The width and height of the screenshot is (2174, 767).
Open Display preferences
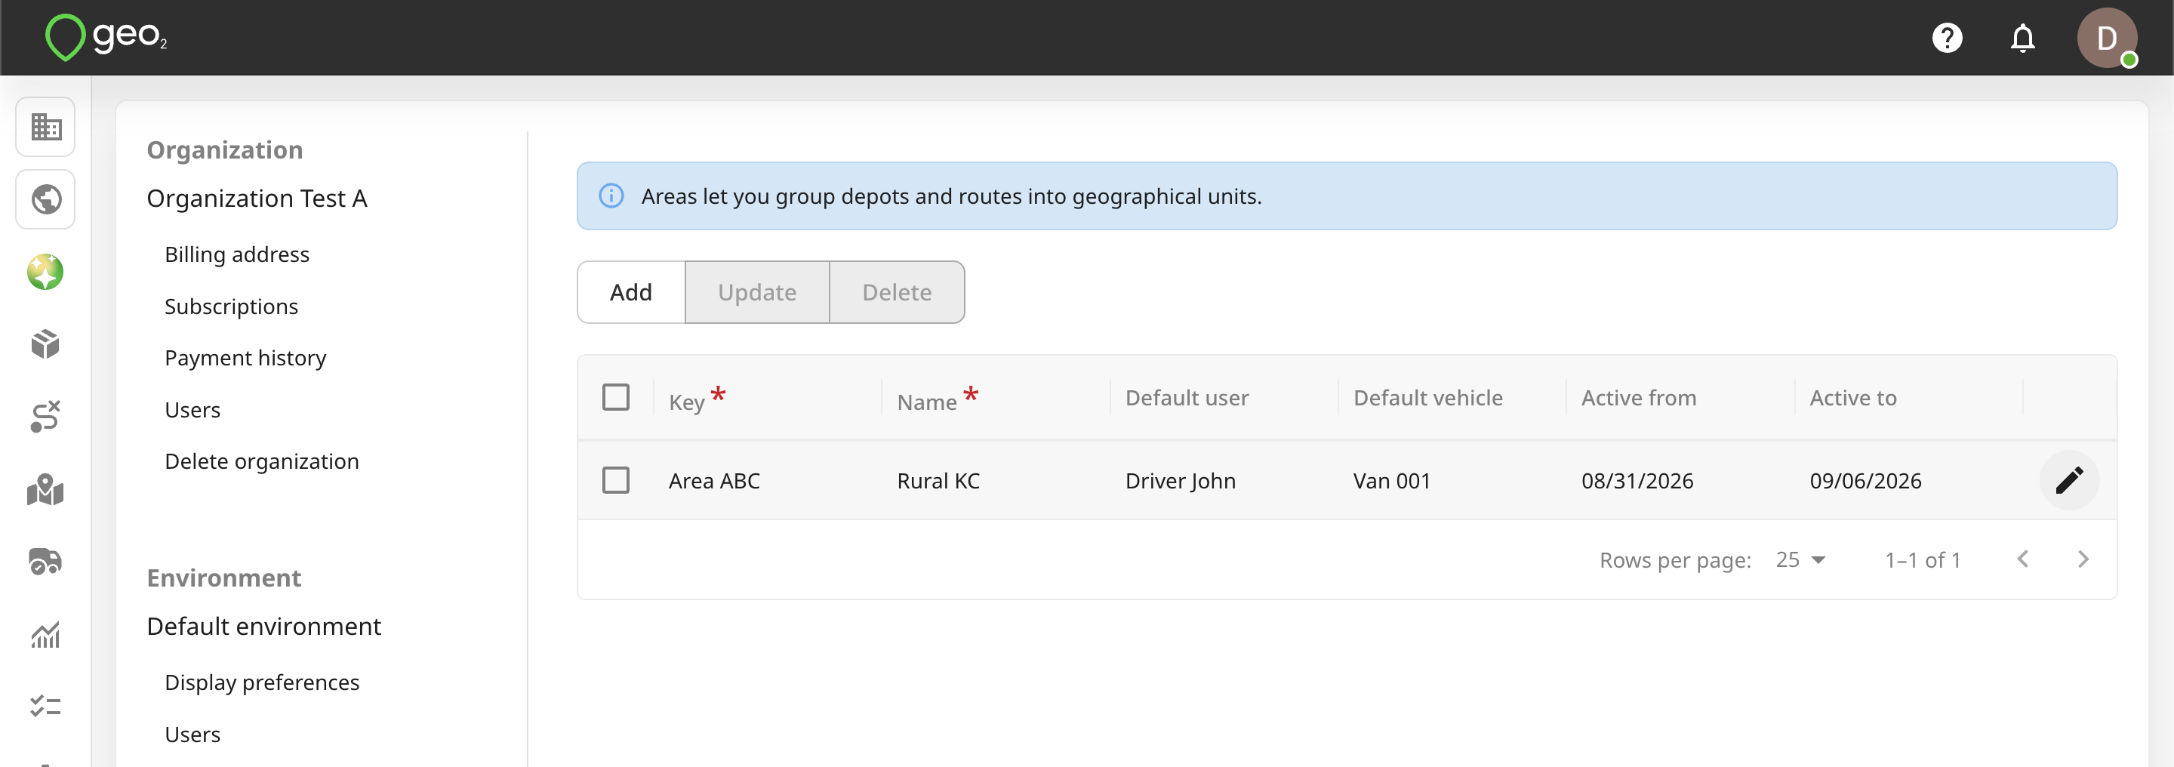point(262,682)
